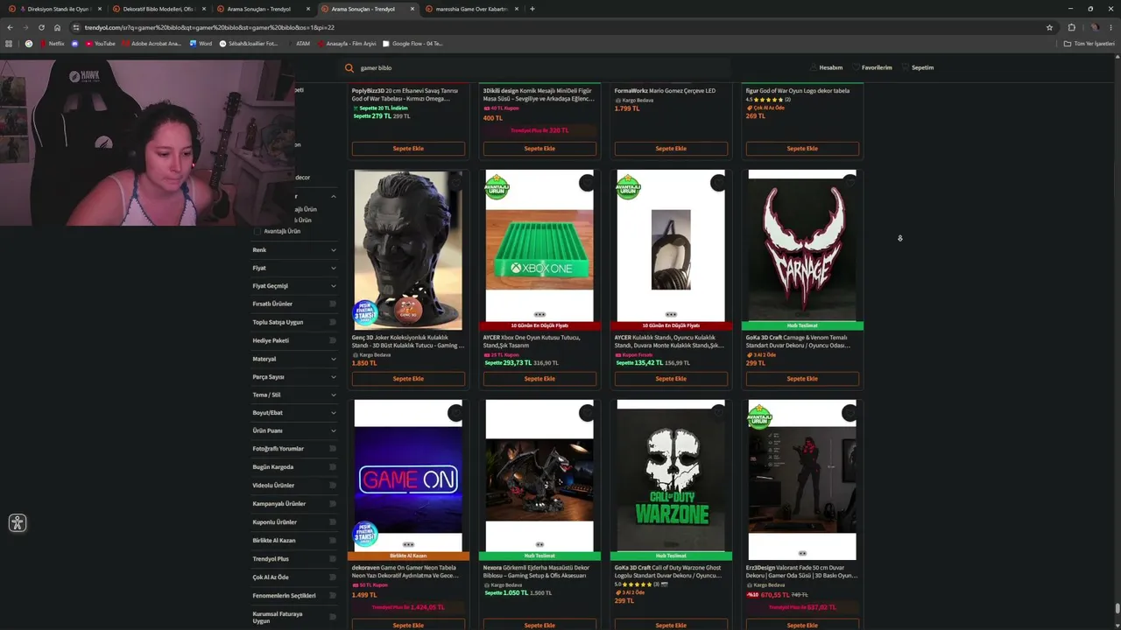Expand the Fiyat Geçmişi filter
This screenshot has height=630, width=1121.
(294, 286)
